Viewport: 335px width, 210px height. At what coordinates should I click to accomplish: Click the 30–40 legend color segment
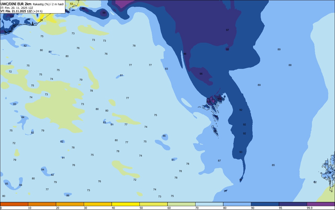tap(98, 204)
